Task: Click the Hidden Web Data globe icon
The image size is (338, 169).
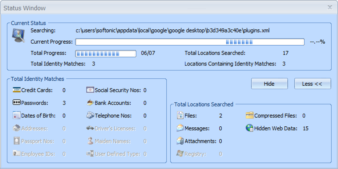Action: coord(250,128)
